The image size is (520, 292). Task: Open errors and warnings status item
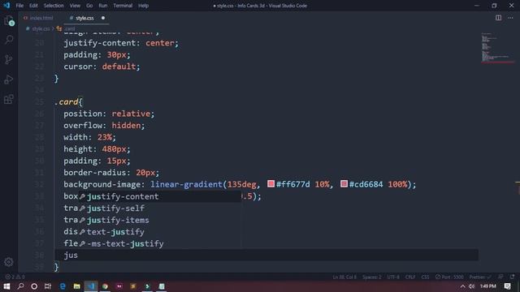15,277
